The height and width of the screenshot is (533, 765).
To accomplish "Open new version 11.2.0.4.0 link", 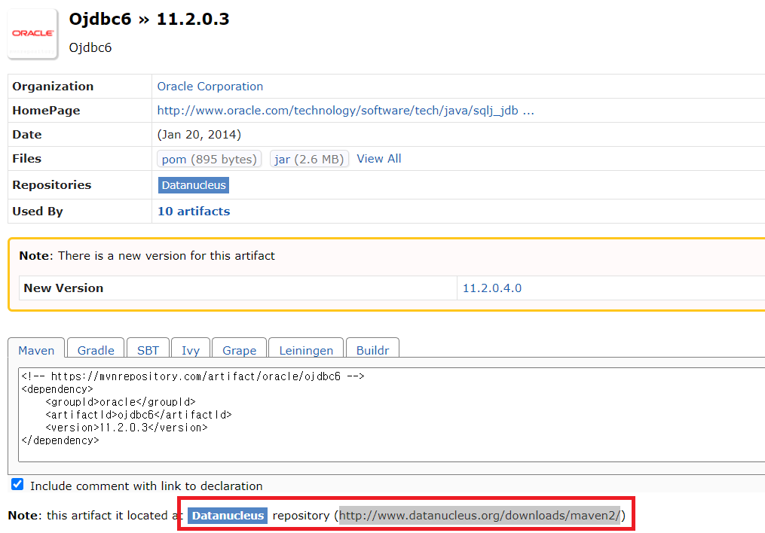I will point(491,288).
